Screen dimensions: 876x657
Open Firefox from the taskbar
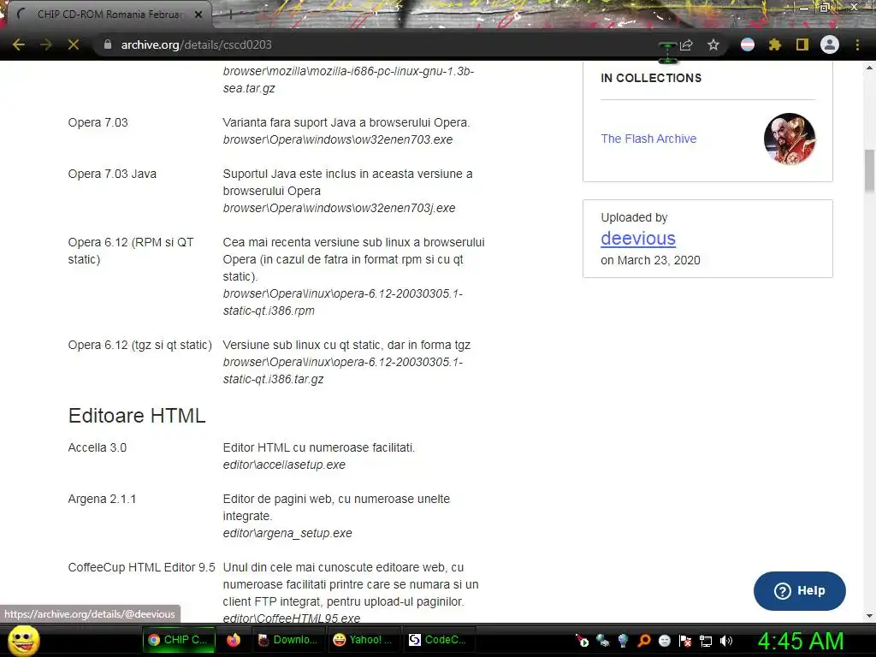tap(234, 640)
